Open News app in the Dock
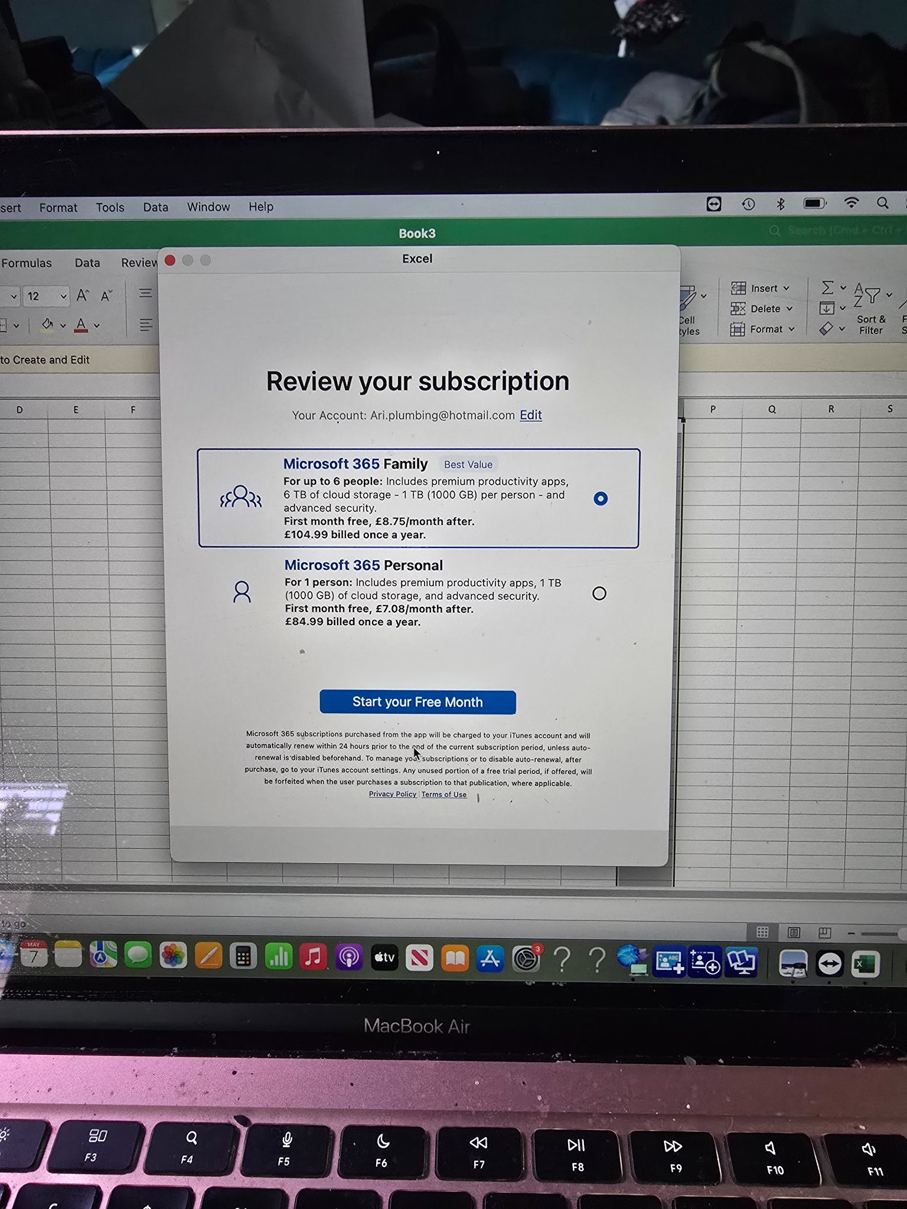907x1209 pixels. (x=419, y=958)
